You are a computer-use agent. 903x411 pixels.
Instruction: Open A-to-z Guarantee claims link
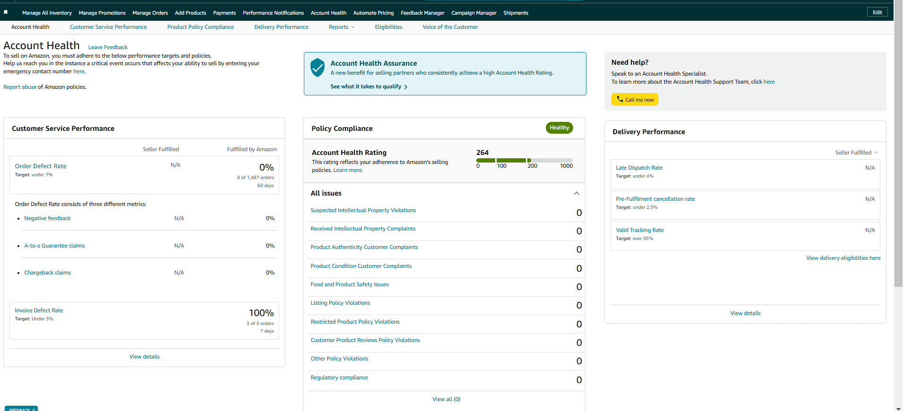pyautogui.click(x=54, y=246)
